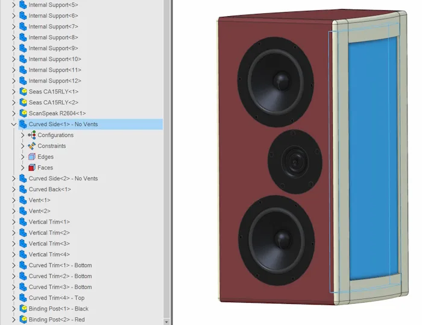This screenshot has width=422, height=325.
Task: Click the Vent<2> part icon
Action: click(x=23, y=211)
